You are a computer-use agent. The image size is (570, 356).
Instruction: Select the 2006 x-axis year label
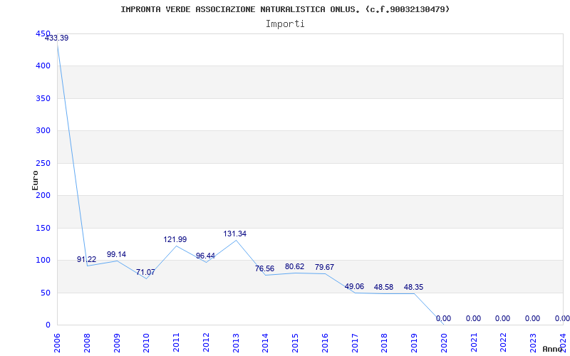[58, 342]
